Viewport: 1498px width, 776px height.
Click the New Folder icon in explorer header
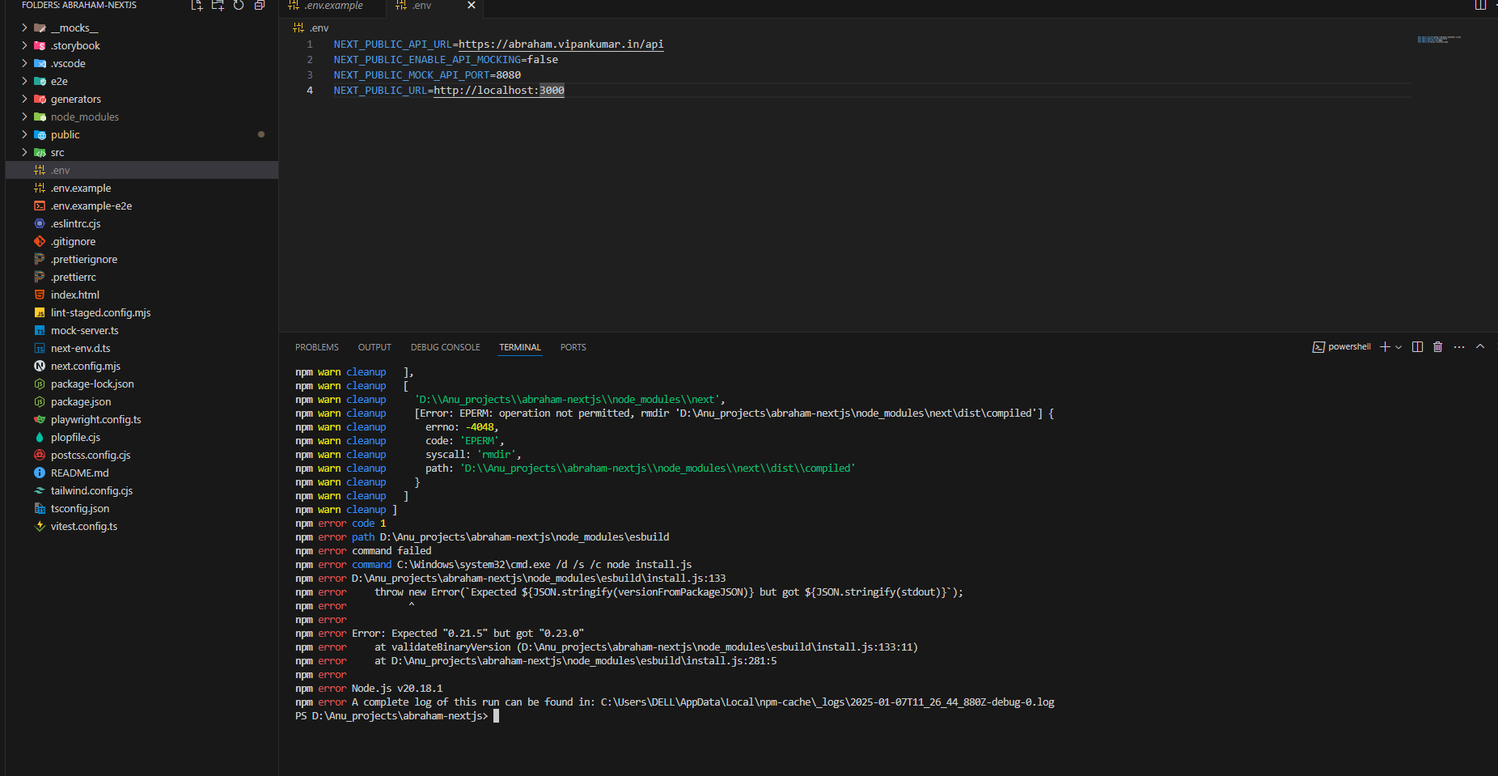[218, 6]
